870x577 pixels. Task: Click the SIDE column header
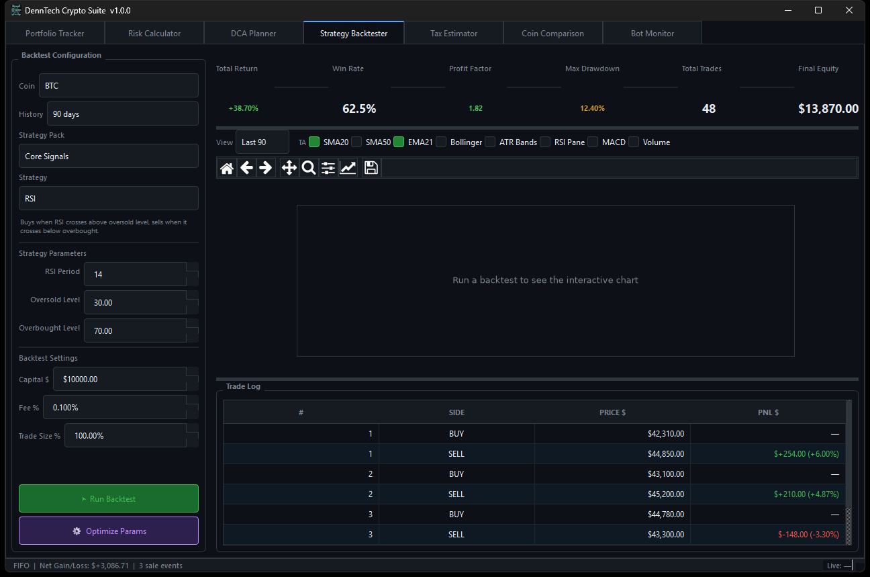pyautogui.click(x=456, y=412)
